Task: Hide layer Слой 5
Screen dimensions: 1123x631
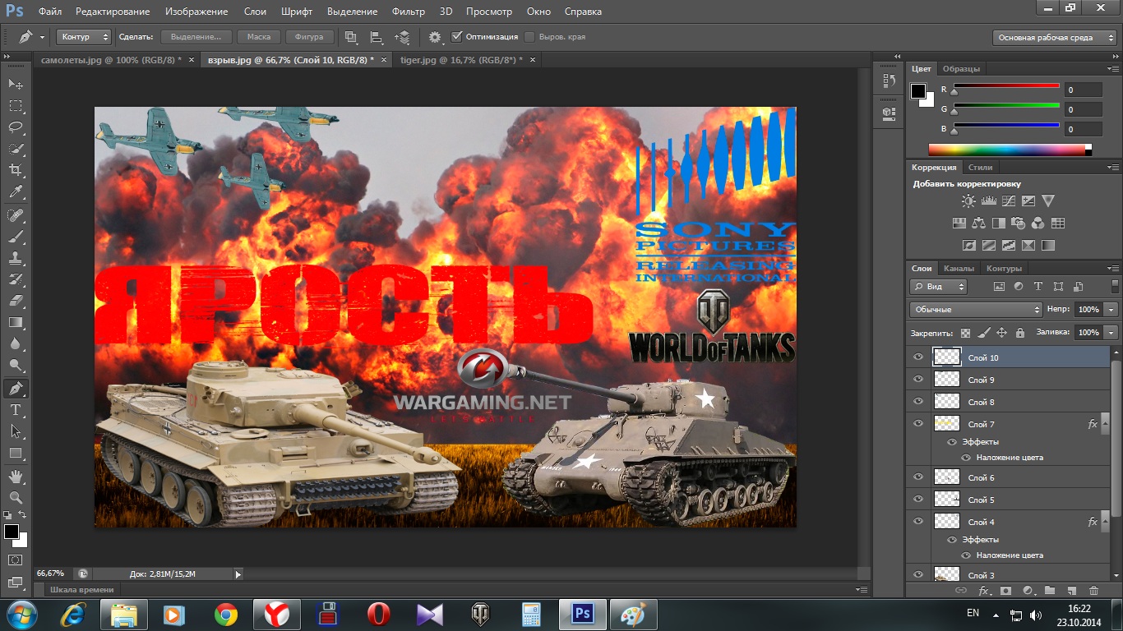Action: (x=918, y=499)
